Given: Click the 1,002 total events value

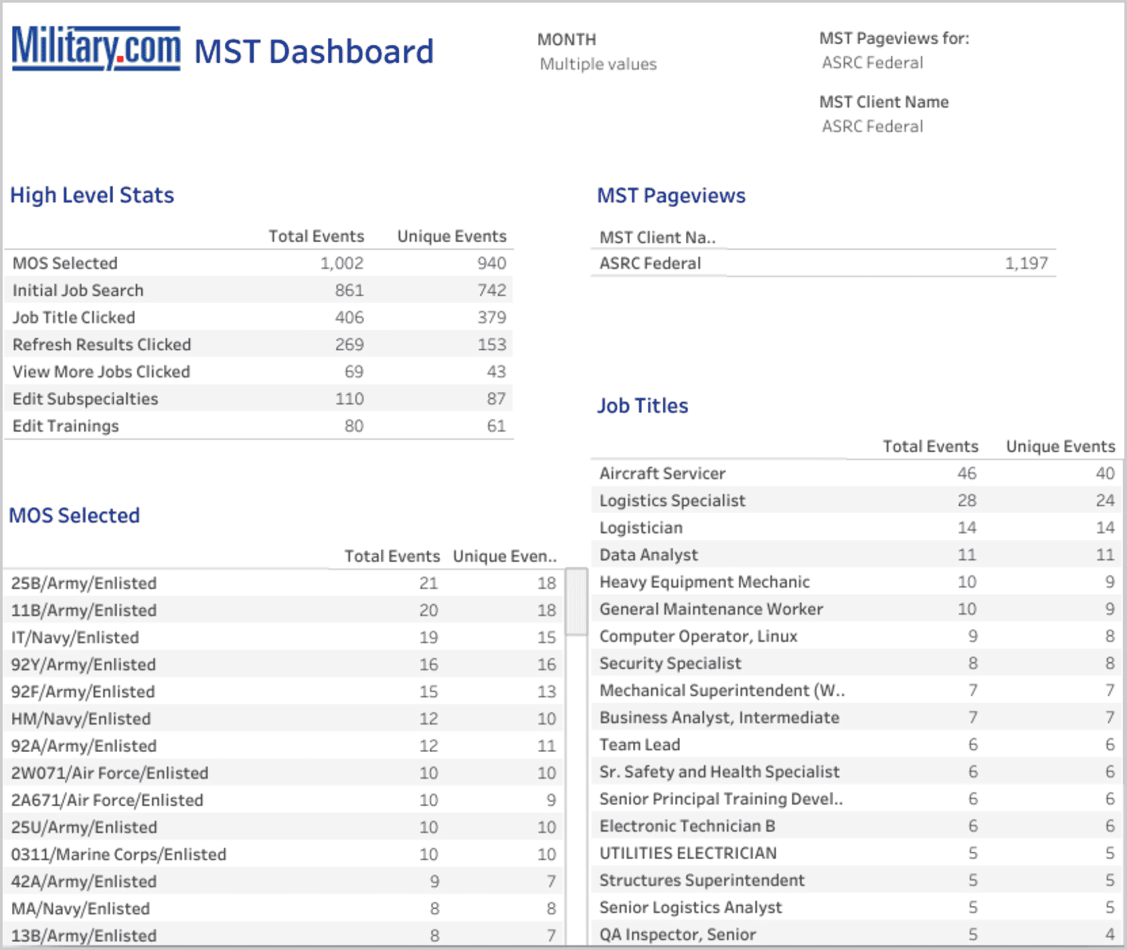Looking at the screenshot, I should coord(342,263).
